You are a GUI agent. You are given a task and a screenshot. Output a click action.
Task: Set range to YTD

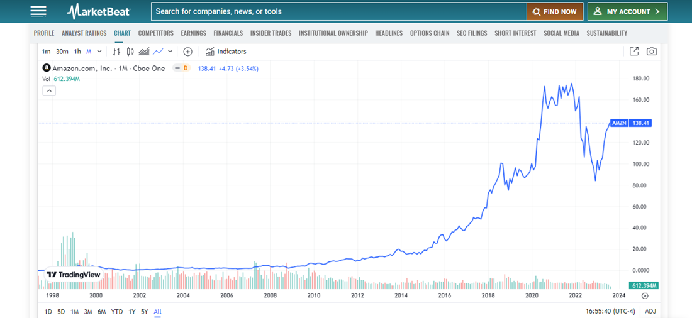click(x=117, y=312)
